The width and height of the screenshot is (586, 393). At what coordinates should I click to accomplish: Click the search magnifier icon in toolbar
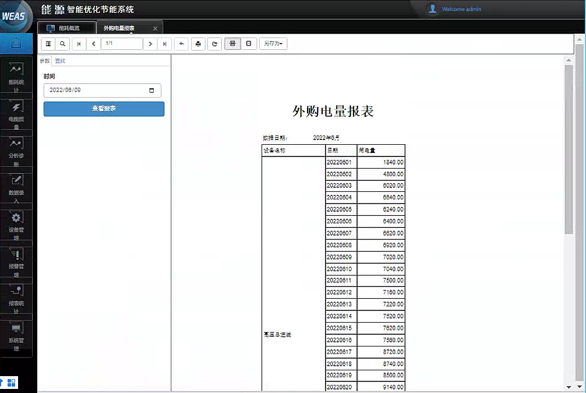coord(62,44)
